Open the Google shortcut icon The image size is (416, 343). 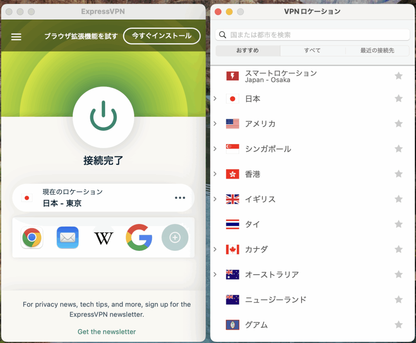139,237
